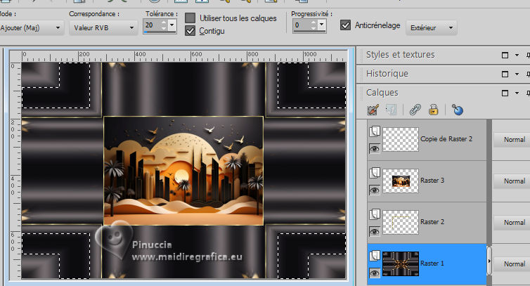Increase Tolérance with the up arrow

(x=164, y=22)
